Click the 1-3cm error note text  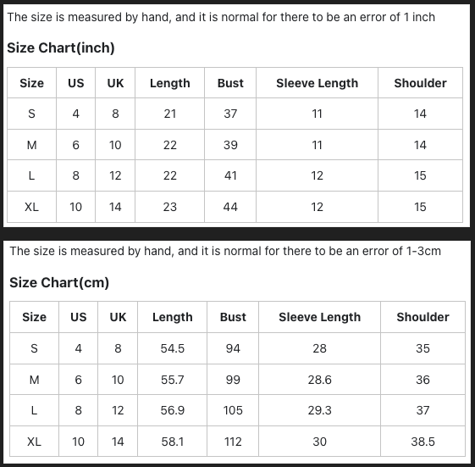click(x=225, y=251)
